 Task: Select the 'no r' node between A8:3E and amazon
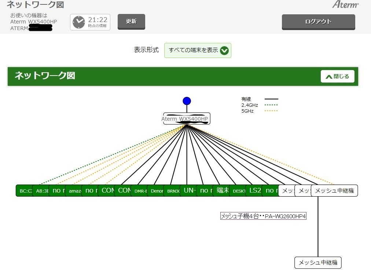click(x=57, y=191)
